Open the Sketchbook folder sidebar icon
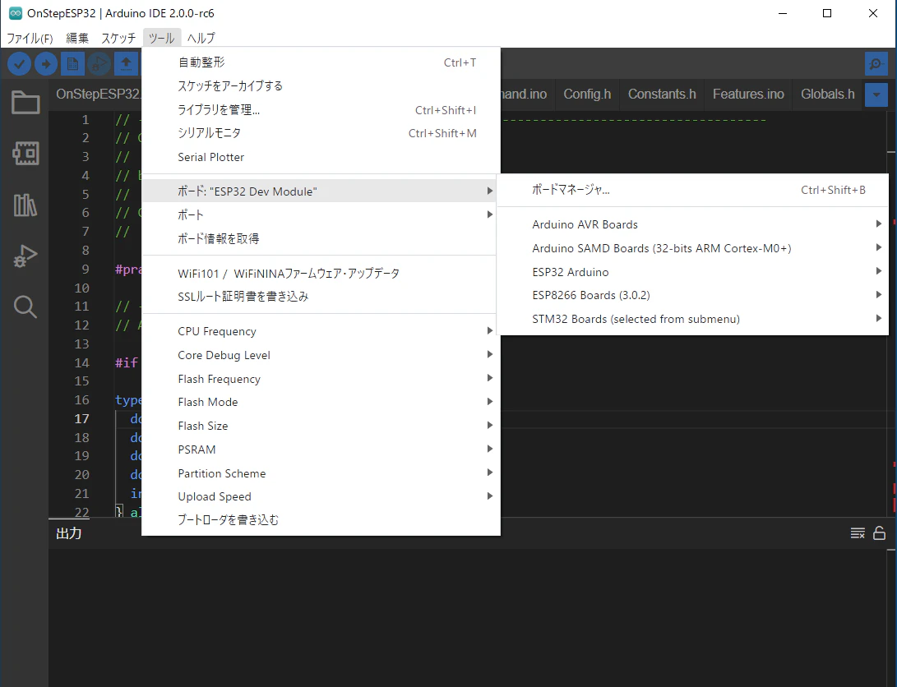The height and width of the screenshot is (687, 897). 25,103
